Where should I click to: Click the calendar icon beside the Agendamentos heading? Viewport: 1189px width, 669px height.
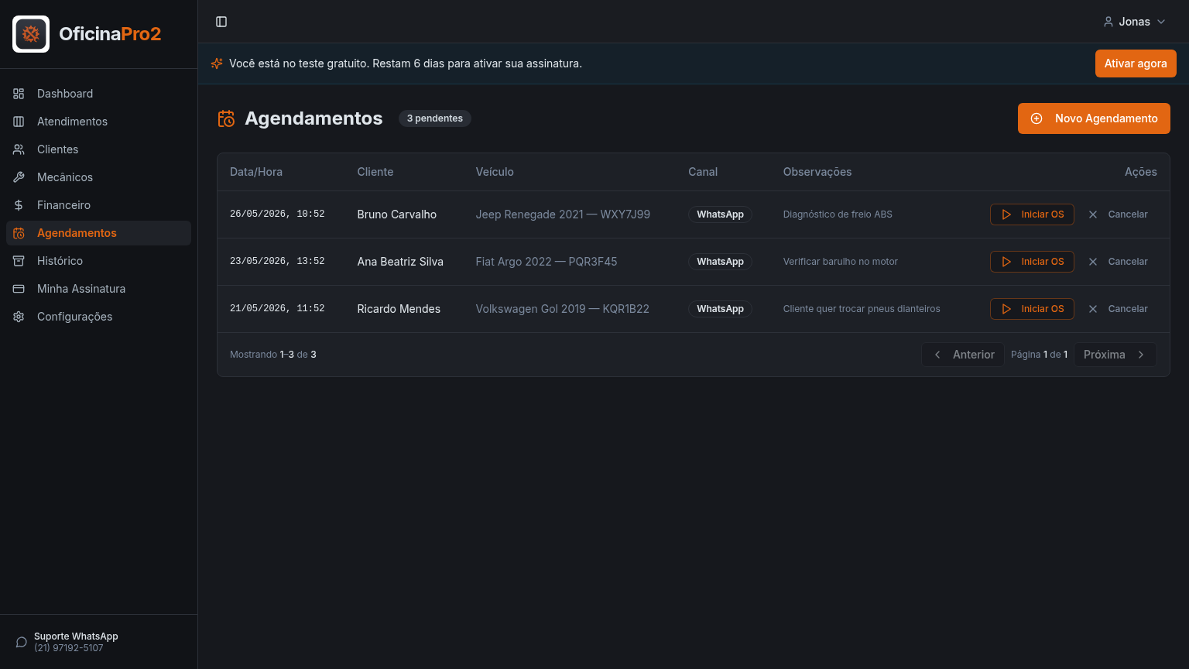click(x=226, y=118)
